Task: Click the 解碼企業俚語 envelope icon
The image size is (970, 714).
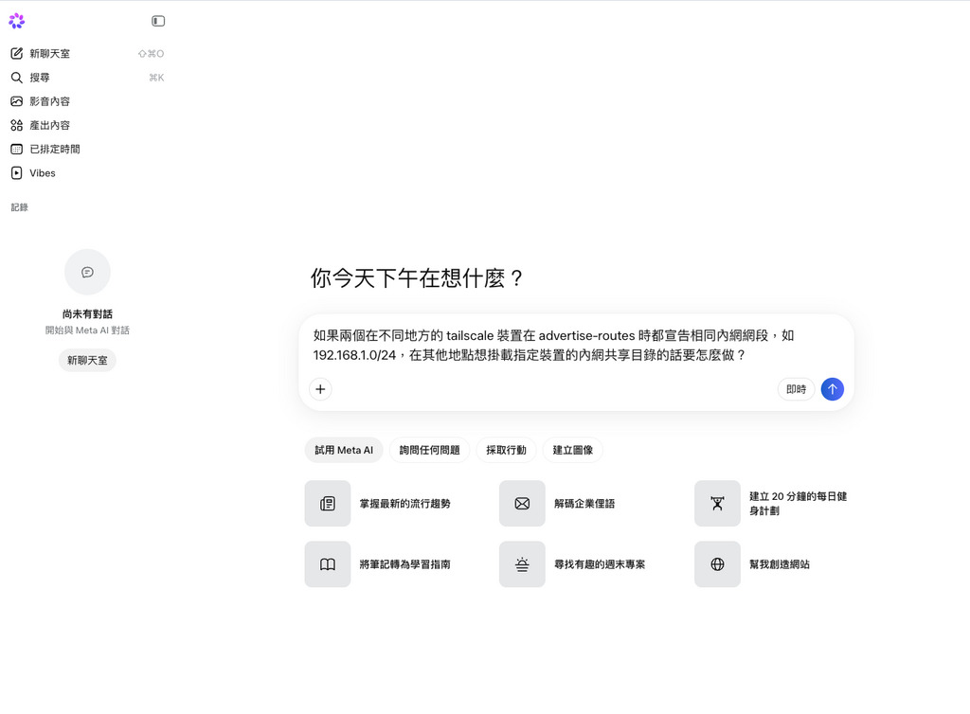Action: (522, 503)
